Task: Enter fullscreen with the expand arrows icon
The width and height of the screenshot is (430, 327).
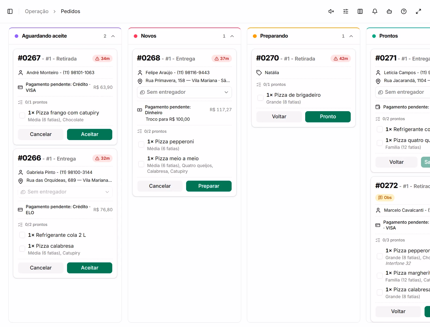Action: tap(418, 11)
